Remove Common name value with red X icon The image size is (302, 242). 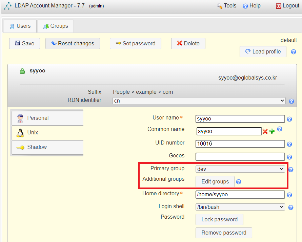tap(266, 131)
